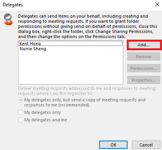
Task: Select Norrie Sheng in delegates list
Action: pos(70,49)
